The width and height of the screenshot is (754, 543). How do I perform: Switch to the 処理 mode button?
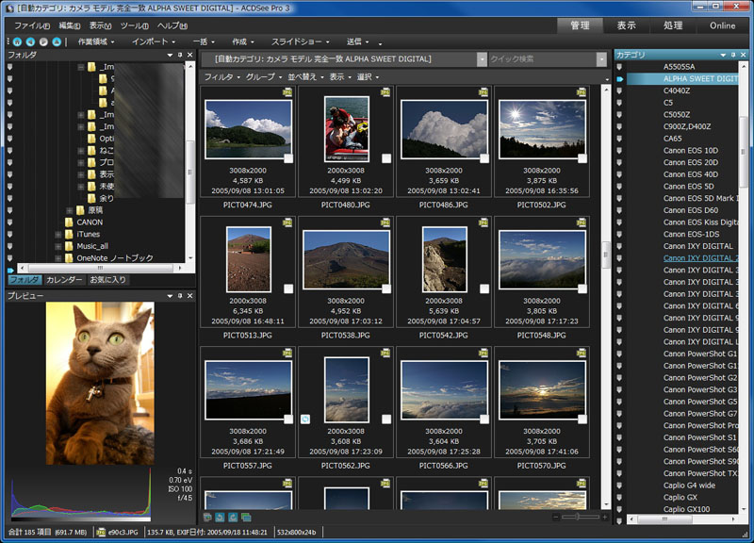[673, 25]
